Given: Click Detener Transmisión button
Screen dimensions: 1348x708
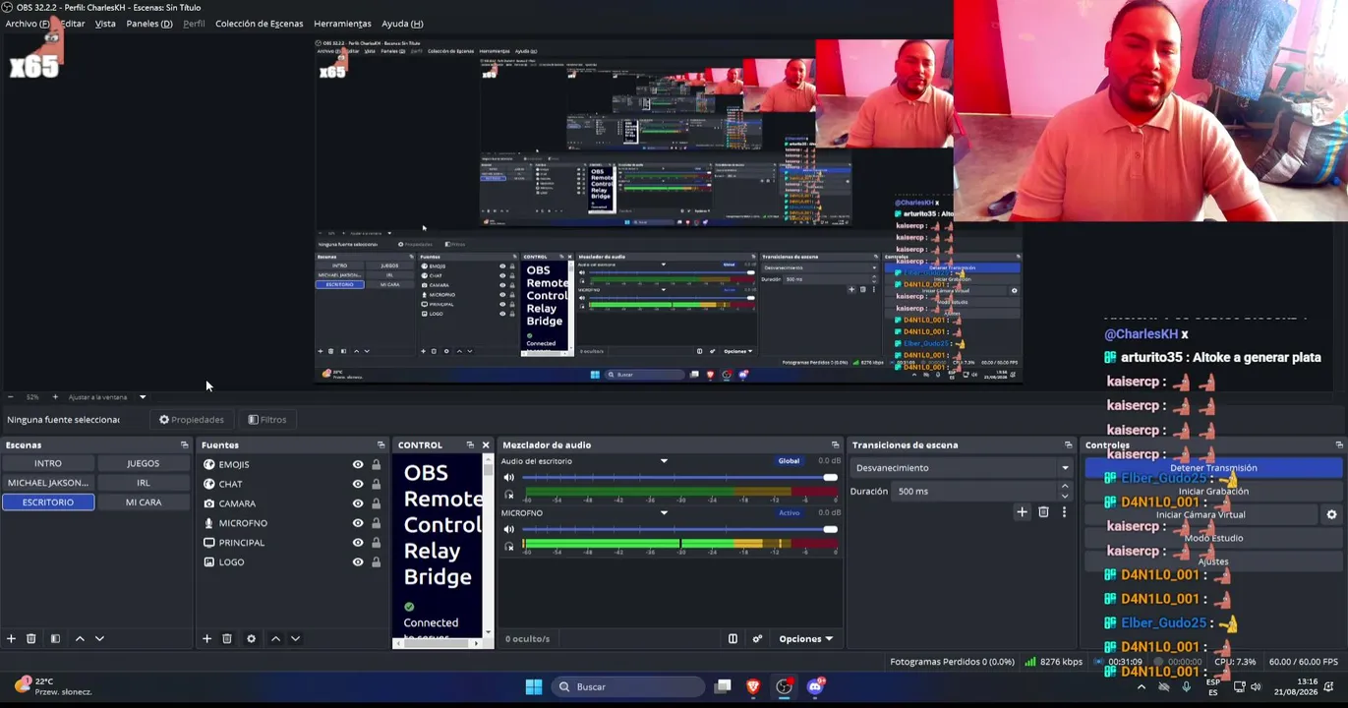Looking at the screenshot, I should click(1213, 468).
